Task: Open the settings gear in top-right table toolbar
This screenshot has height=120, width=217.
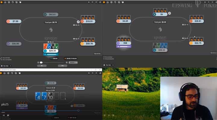Action: coord(112,2)
